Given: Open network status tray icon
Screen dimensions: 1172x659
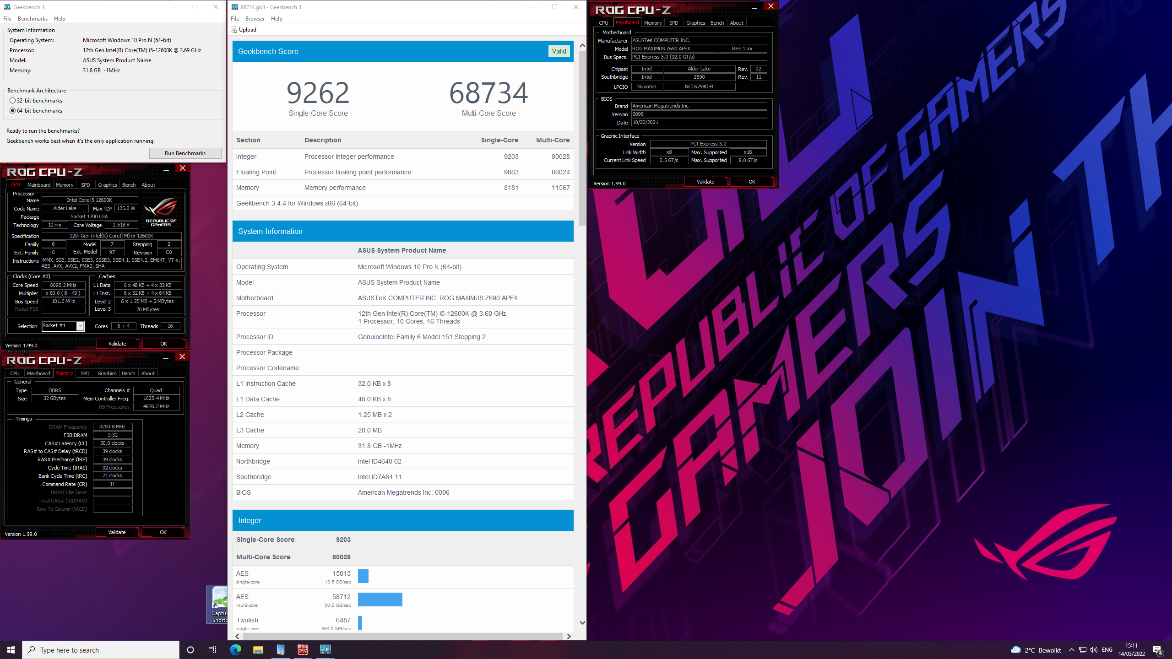Looking at the screenshot, I should (x=1083, y=650).
